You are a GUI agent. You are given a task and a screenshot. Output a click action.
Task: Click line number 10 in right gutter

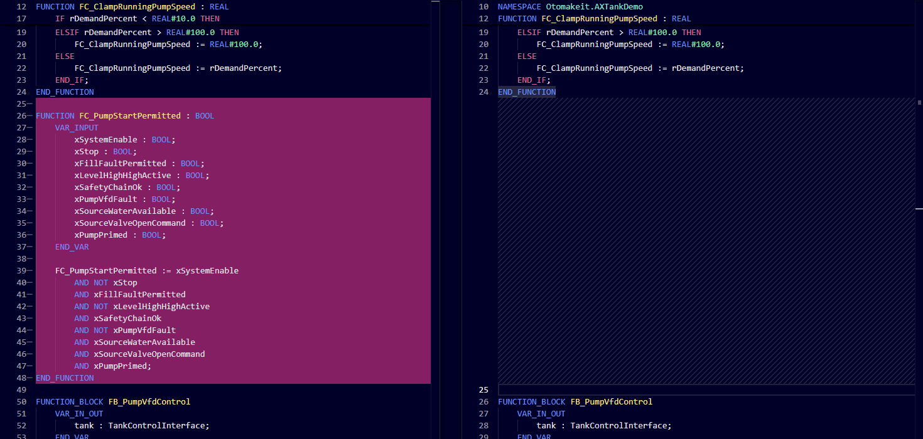(483, 6)
